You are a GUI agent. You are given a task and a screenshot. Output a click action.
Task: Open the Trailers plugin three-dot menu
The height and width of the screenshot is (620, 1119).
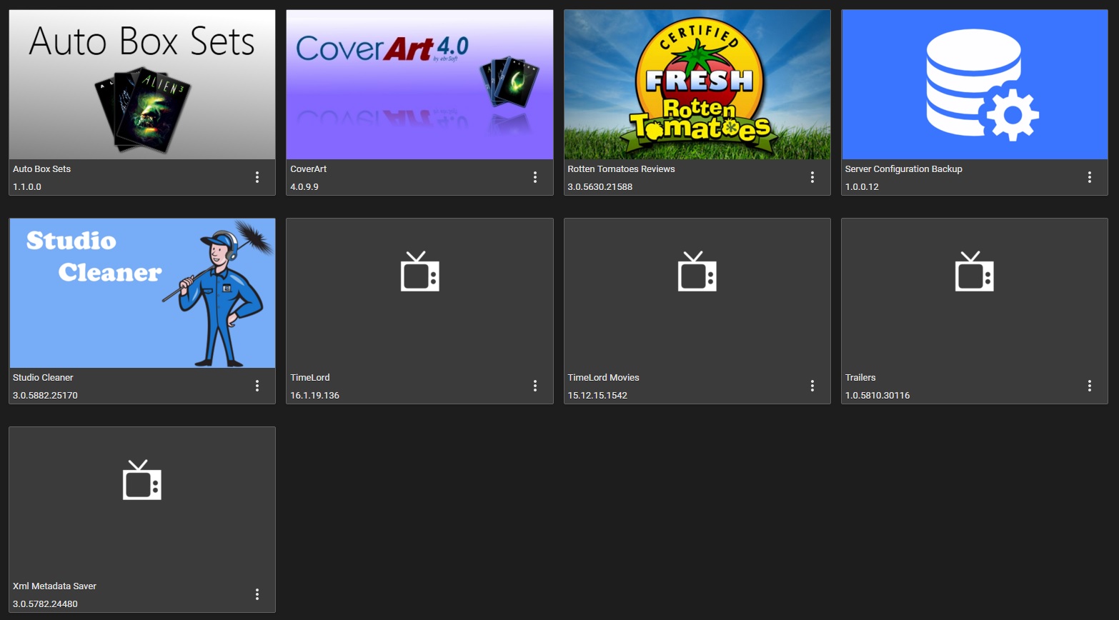[1089, 386]
